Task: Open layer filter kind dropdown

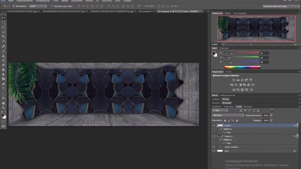Action: [x=220, y=111]
